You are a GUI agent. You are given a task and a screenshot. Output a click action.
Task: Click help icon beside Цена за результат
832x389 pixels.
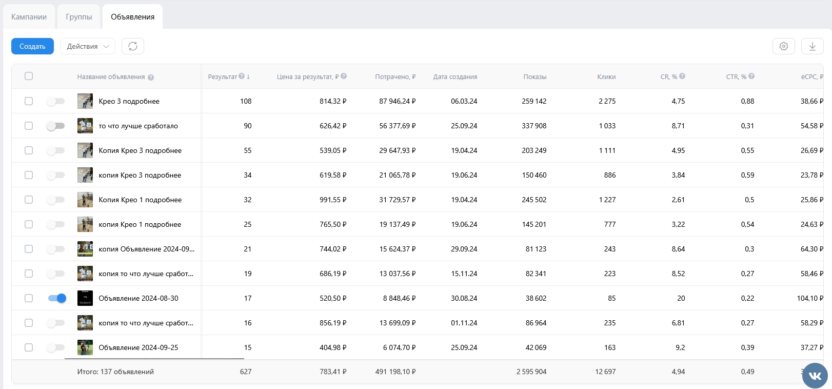point(344,76)
